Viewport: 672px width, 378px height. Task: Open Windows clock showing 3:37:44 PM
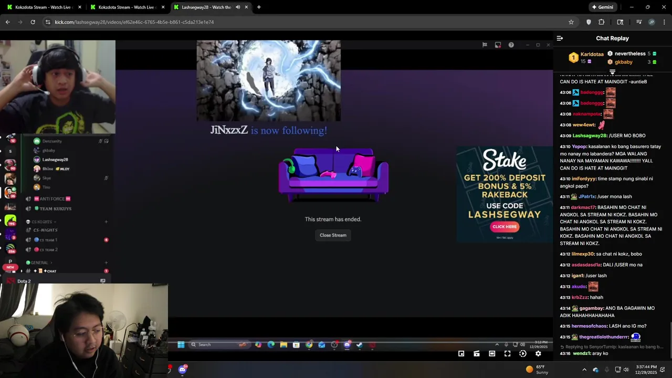coord(645,370)
